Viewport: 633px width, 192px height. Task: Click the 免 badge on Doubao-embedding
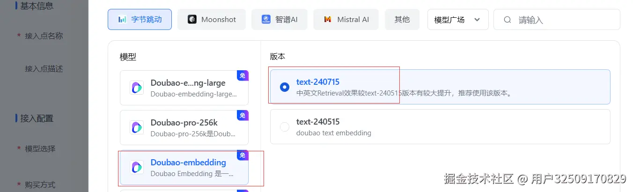pos(243,155)
